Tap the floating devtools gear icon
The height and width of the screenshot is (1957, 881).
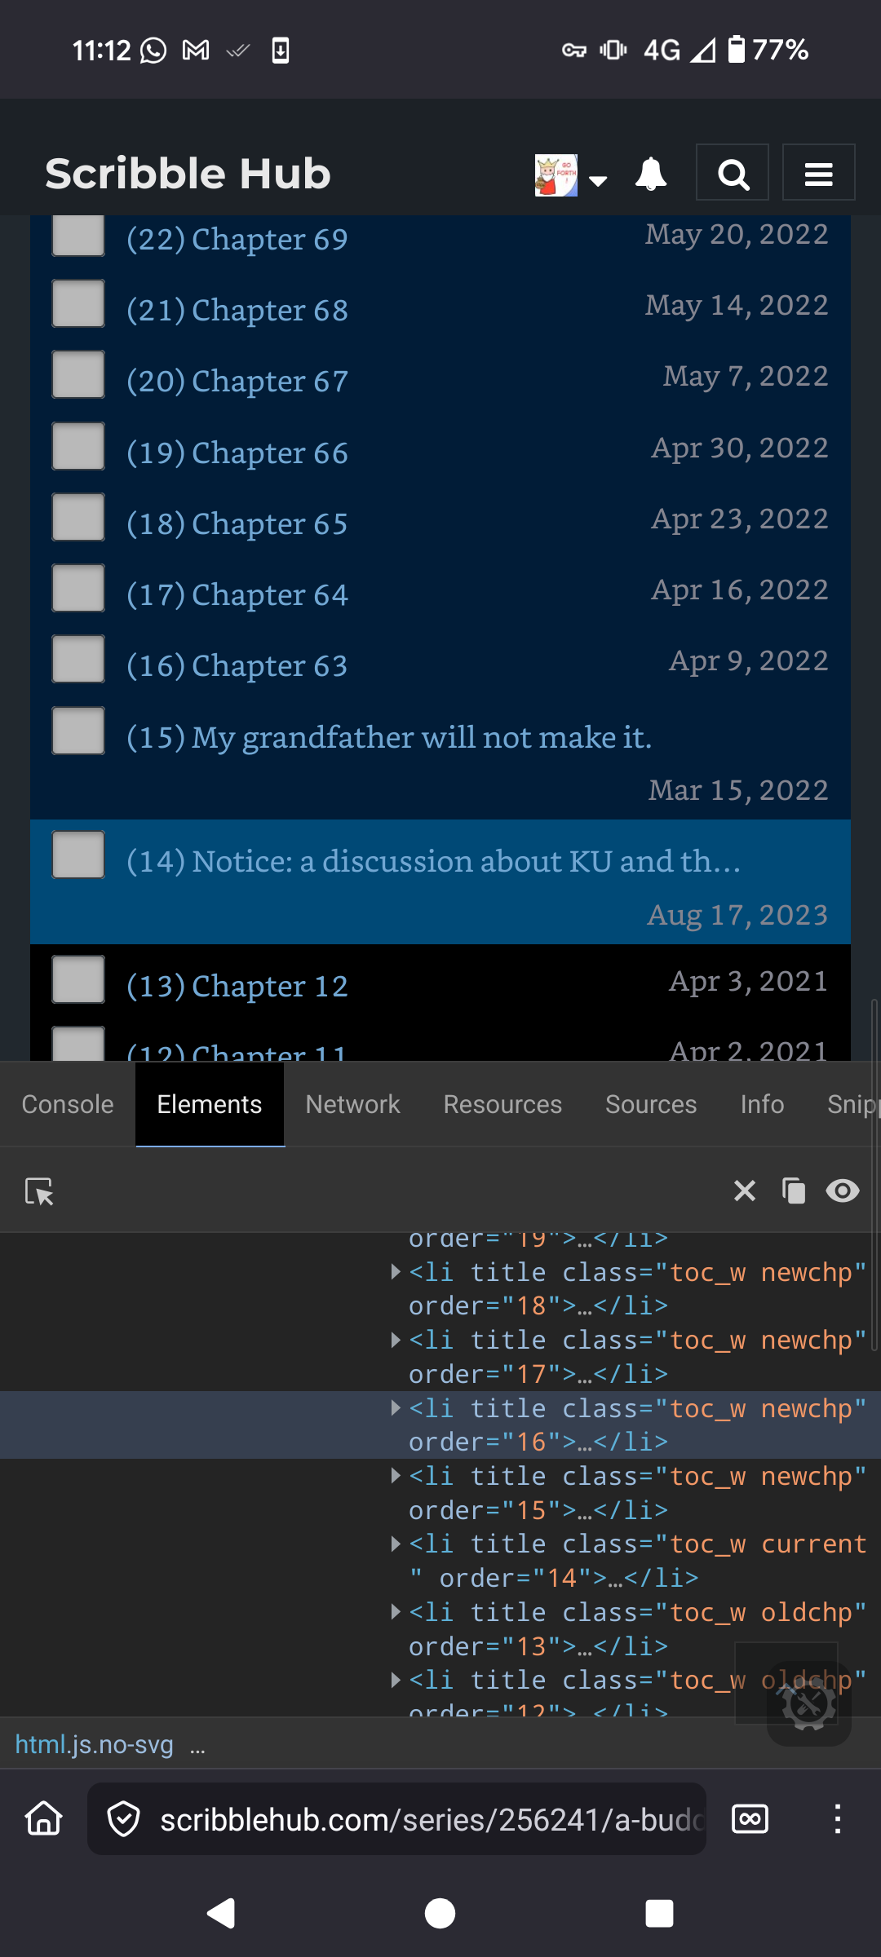808,1703
